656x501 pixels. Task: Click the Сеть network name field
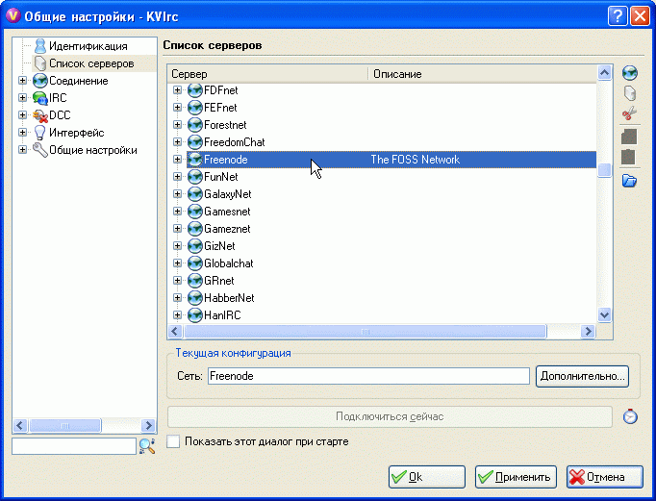coord(368,376)
